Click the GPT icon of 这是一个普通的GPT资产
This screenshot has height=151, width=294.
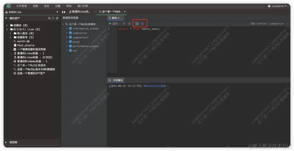(15, 73)
